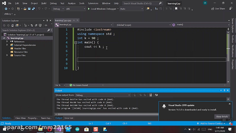Image resolution: width=236 pixels, height=133 pixels.
Task: Close the learningCpp.cpp tab
Action: [77, 20]
